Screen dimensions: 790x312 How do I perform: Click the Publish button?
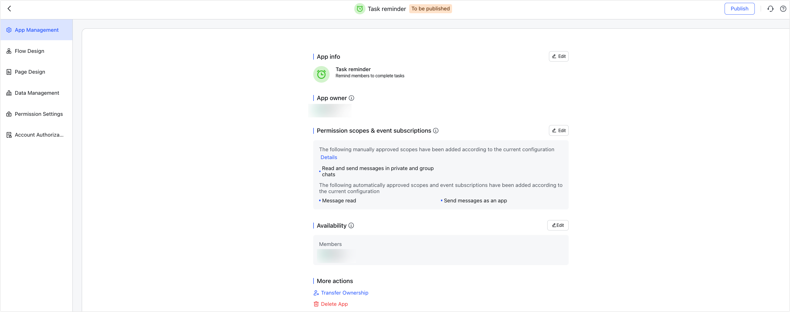tap(740, 8)
